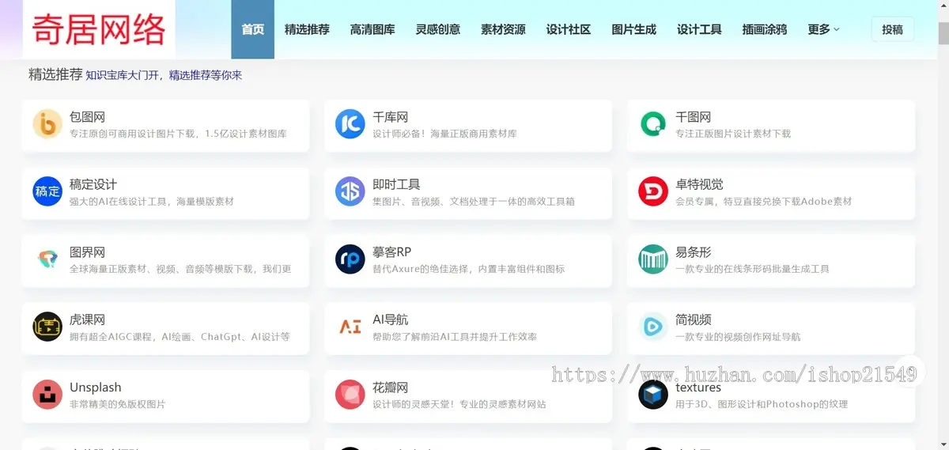Open the 千库网 title link

click(x=391, y=117)
